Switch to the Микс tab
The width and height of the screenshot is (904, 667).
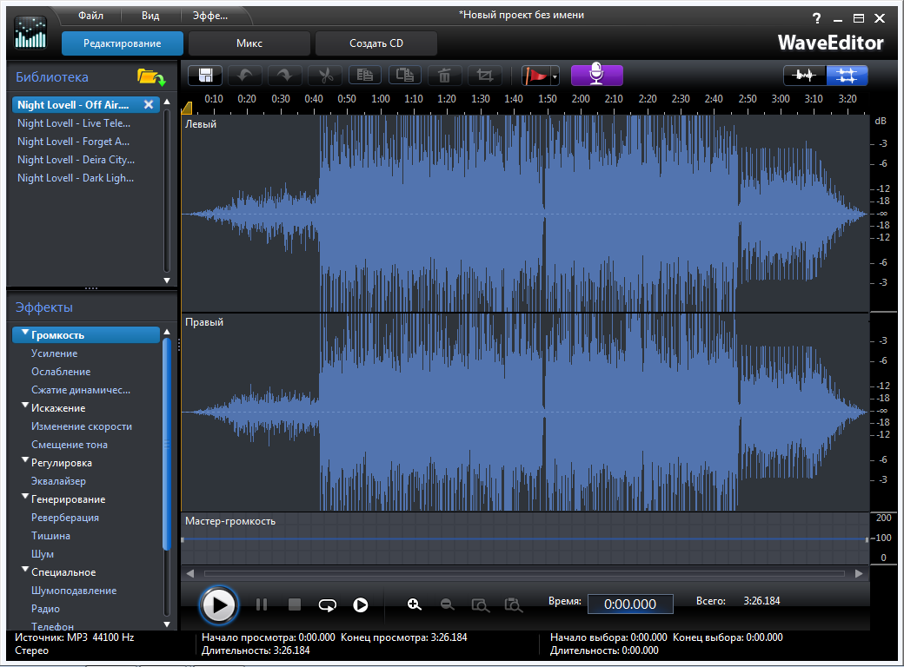click(249, 43)
